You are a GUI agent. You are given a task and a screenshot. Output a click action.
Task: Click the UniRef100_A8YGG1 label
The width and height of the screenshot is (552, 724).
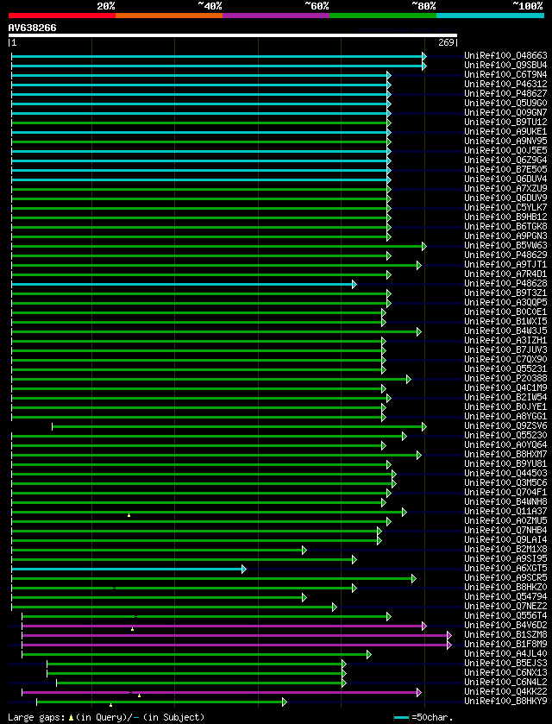(505, 416)
